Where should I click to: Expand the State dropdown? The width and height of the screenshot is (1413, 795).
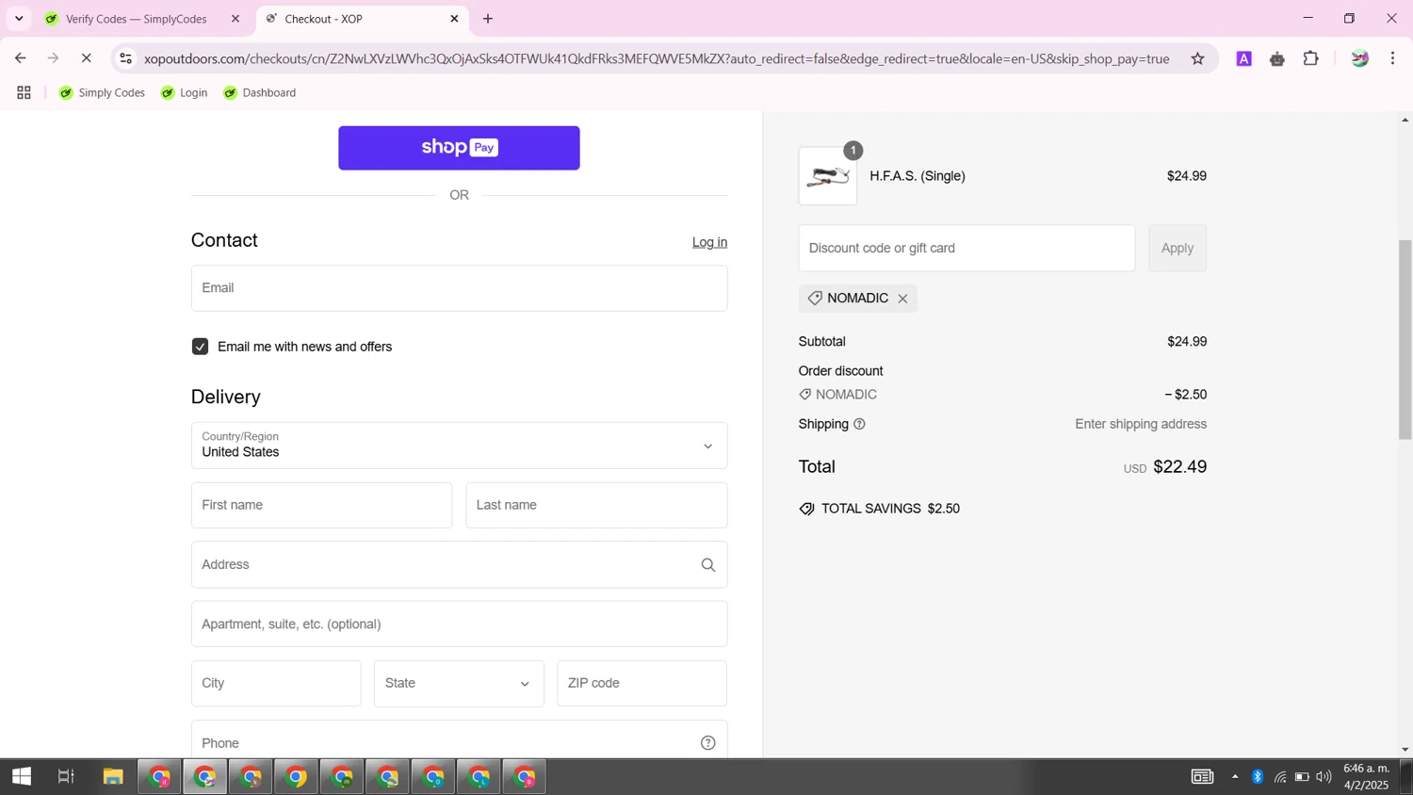[x=459, y=684]
